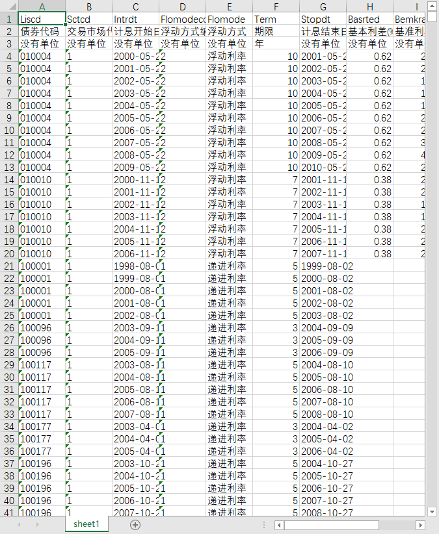Select the Term header cell

pos(276,19)
